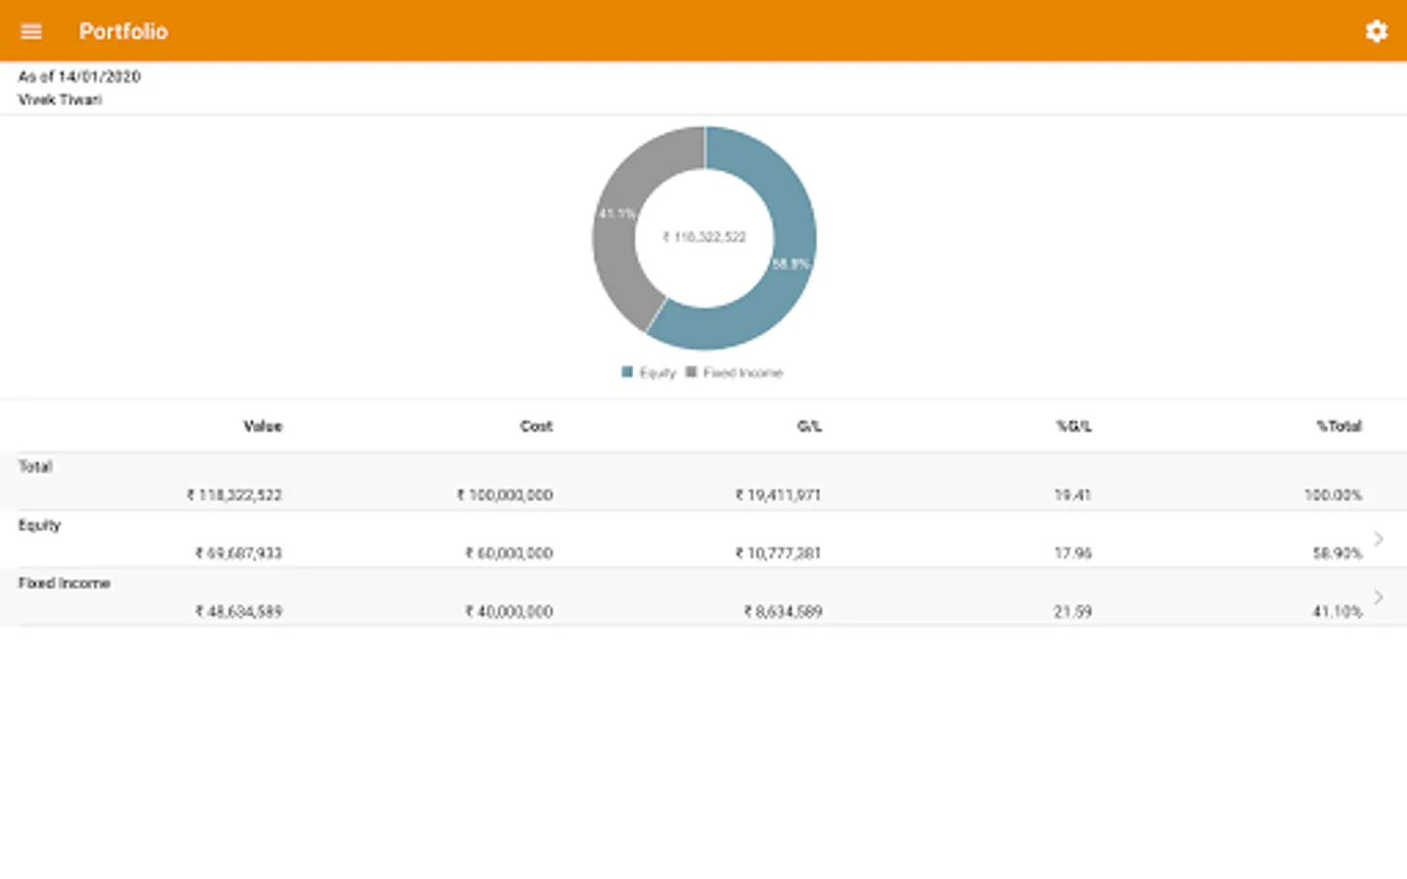Click the Portfolio page title
1407x879 pixels.
pyautogui.click(x=123, y=31)
